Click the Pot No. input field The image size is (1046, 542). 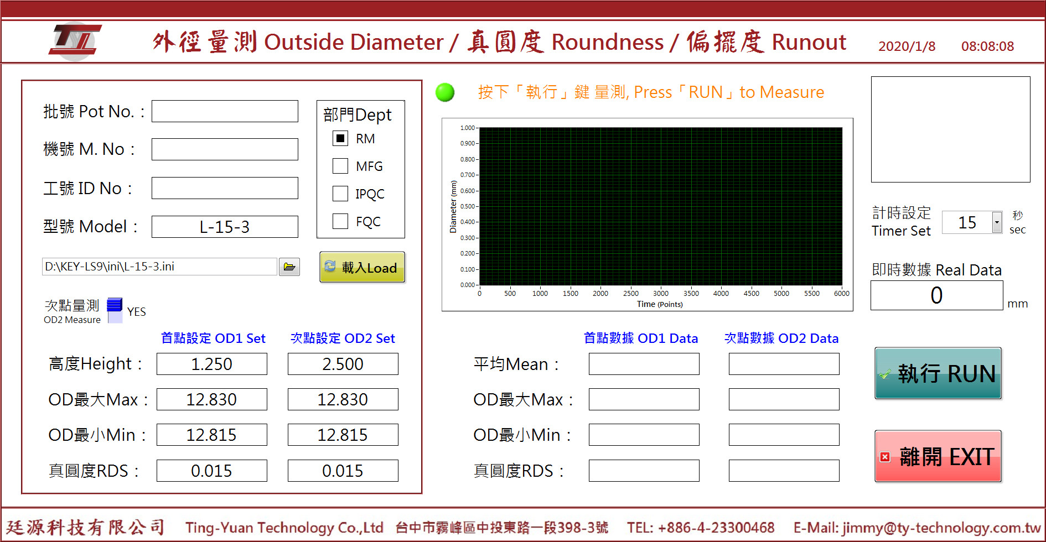coord(225,111)
